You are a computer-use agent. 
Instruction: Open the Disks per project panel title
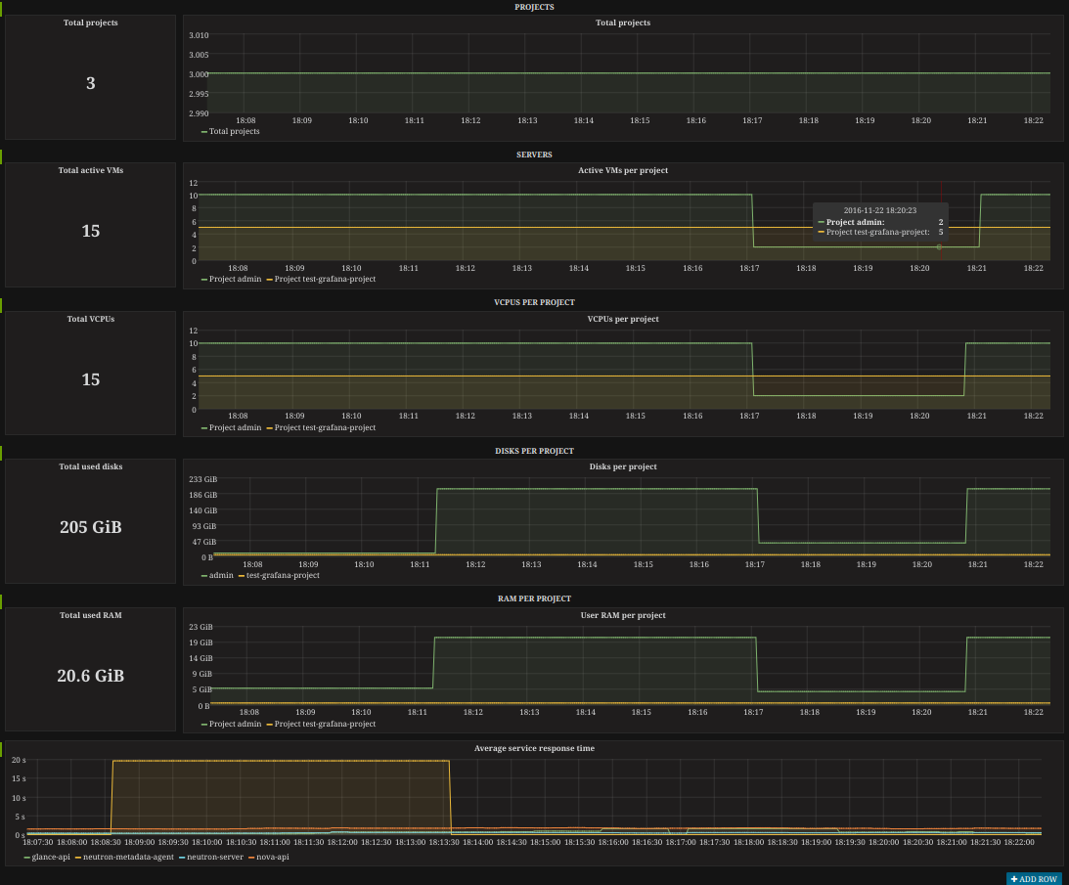[622, 467]
